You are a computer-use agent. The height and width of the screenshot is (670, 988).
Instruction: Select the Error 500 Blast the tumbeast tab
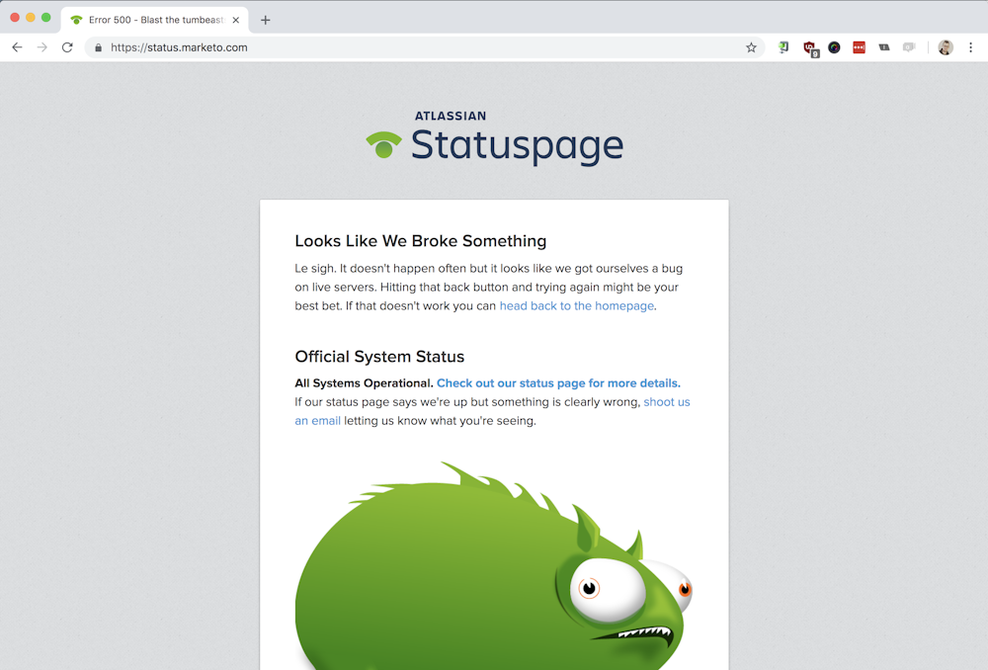[x=155, y=20]
